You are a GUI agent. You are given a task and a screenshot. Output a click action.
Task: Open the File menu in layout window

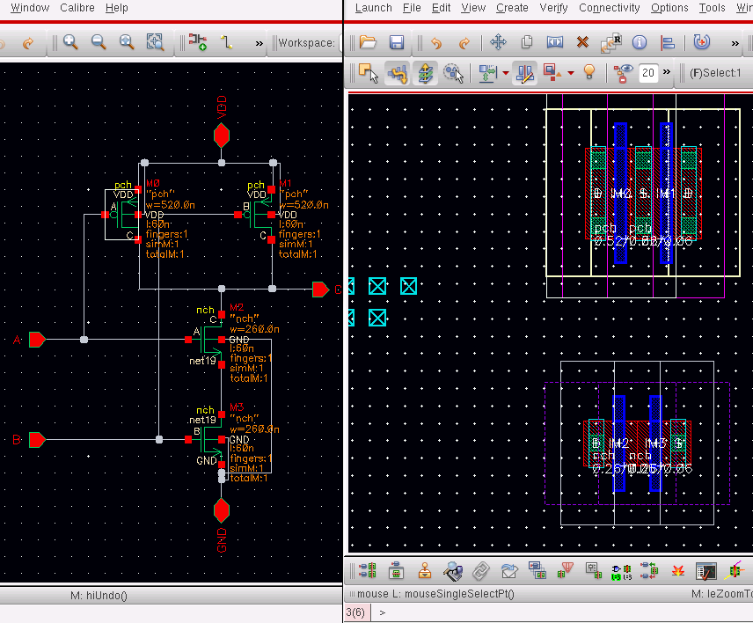412,8
